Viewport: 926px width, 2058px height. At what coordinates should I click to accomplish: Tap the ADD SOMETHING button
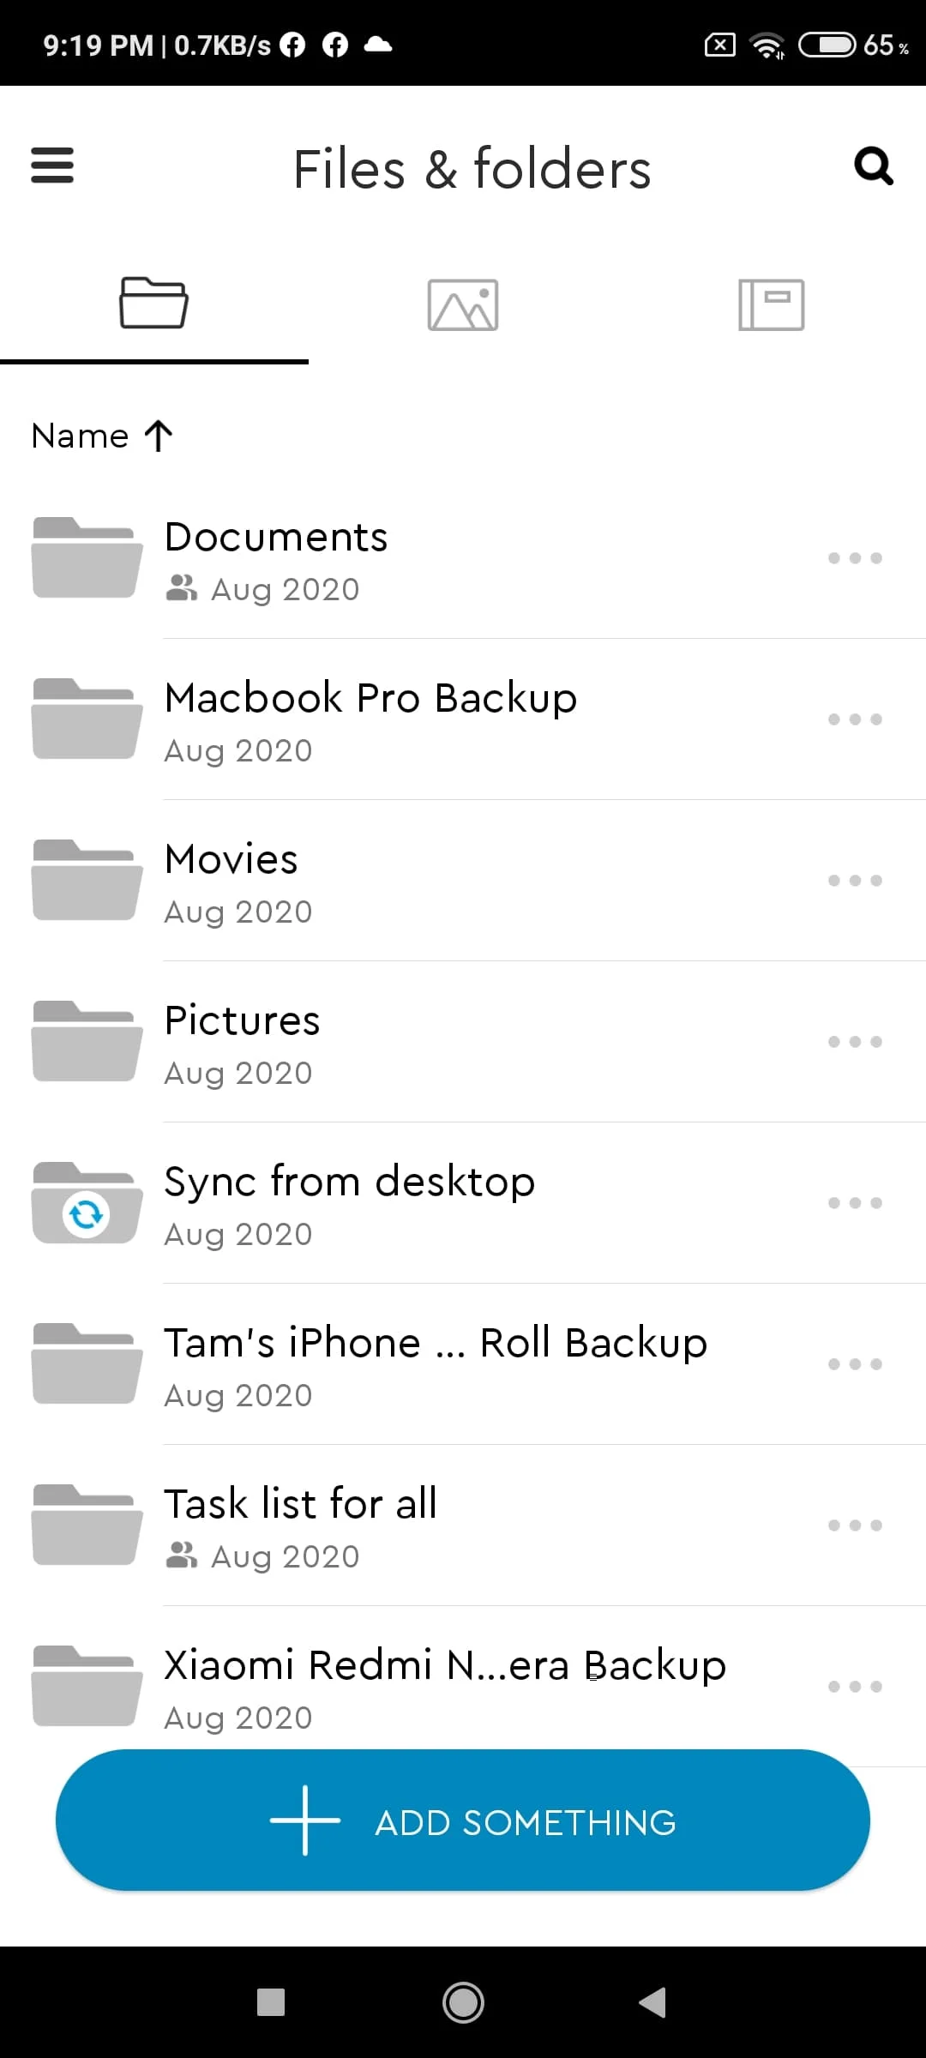(x=463, y=1820)
